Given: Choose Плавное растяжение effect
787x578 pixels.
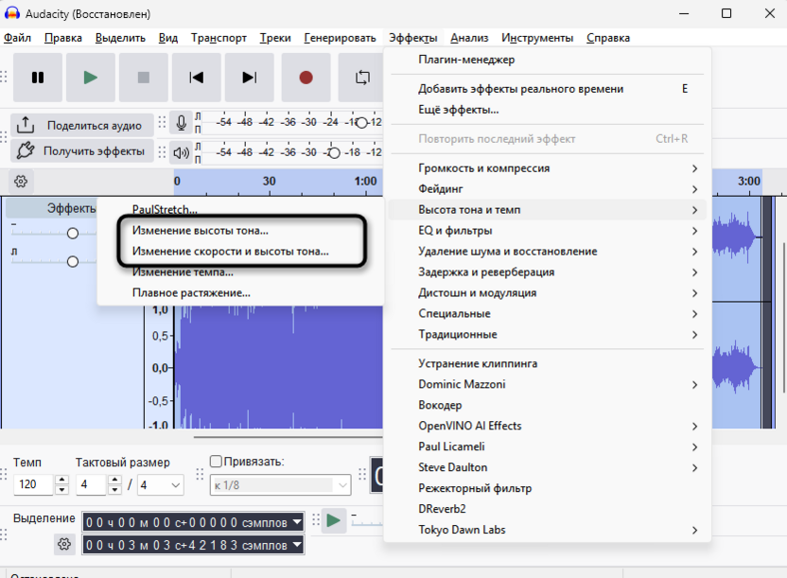Looking at the screenshot, I should [240, 293].
